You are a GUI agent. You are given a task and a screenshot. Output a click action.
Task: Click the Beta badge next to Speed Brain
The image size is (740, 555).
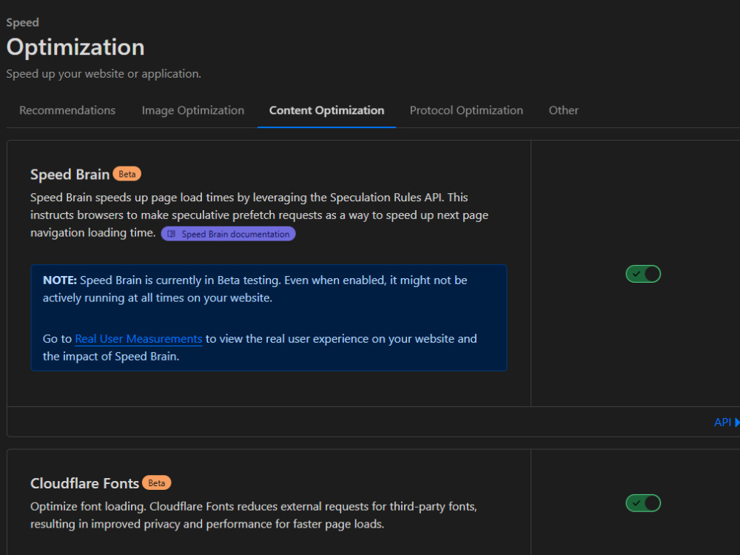(127, 174)
